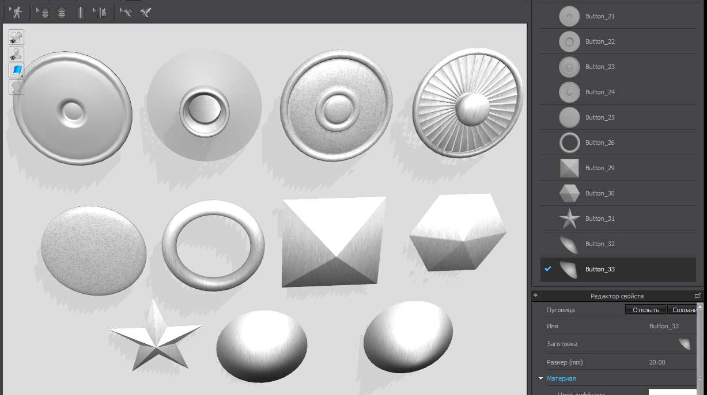Click the walking avatar animation icon
The width and height of the screenshot is (707, 395).
click(x=17, y=12)
